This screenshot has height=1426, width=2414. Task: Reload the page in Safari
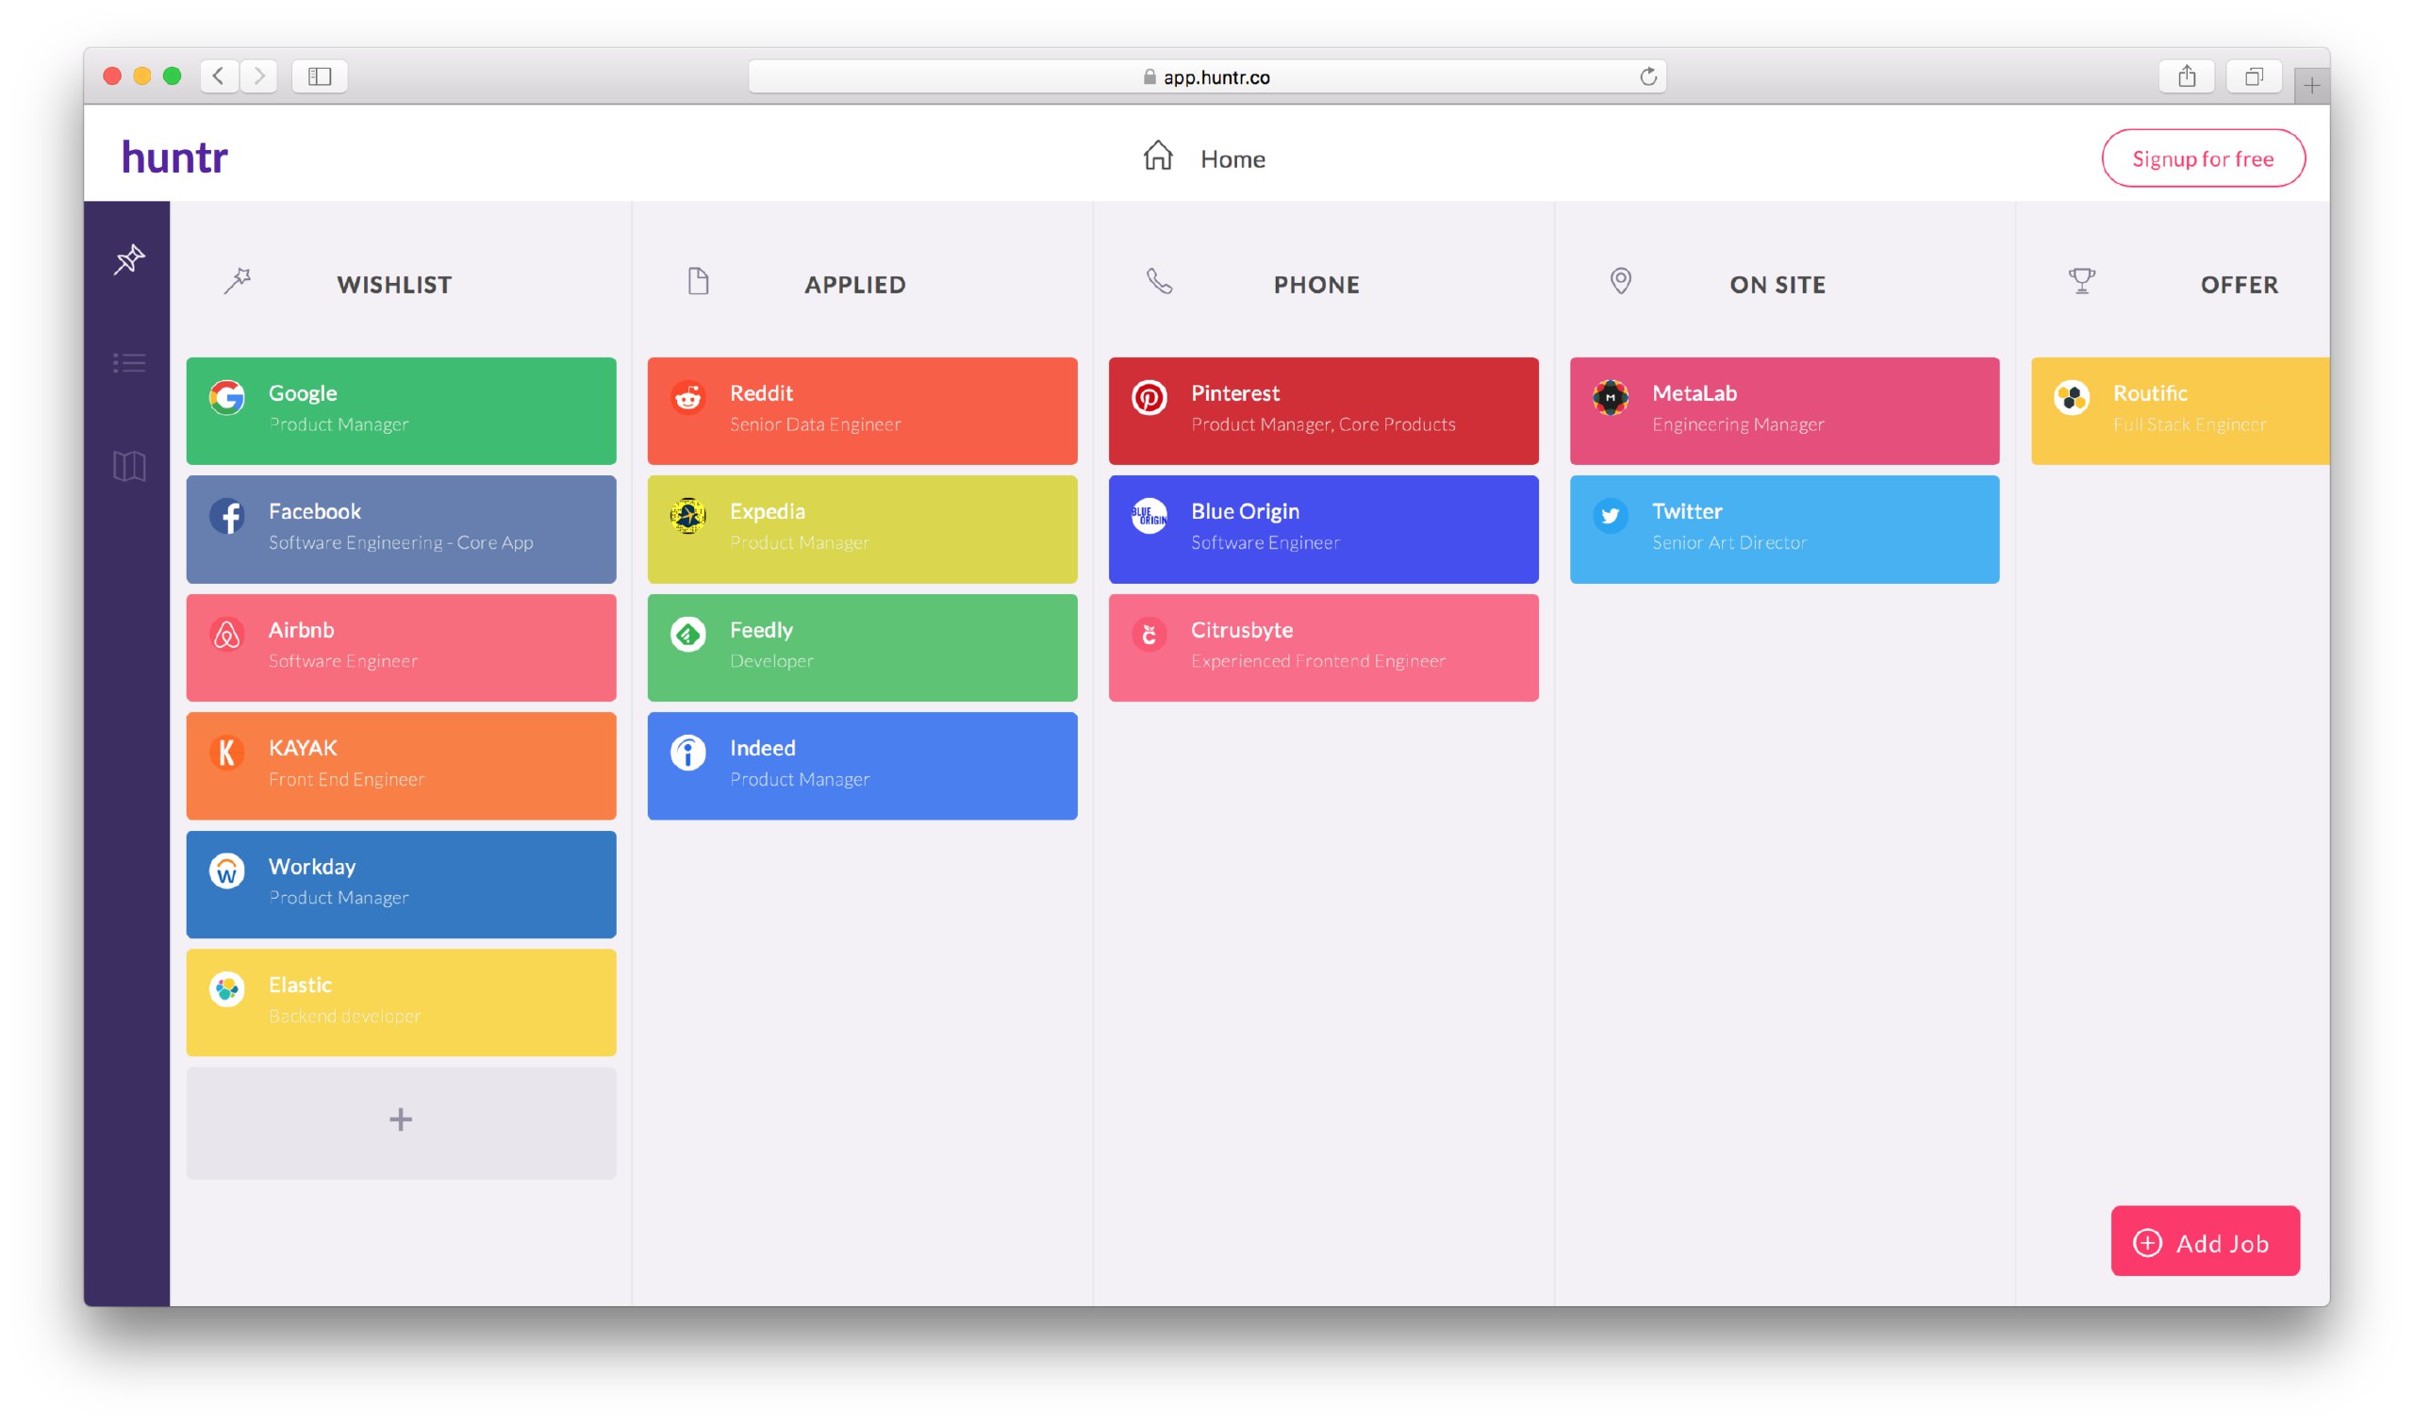click(1647, 77)
